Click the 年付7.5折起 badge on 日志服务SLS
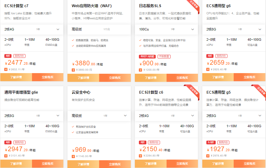Screen dimensions: 266x168 tap(147, 56)
